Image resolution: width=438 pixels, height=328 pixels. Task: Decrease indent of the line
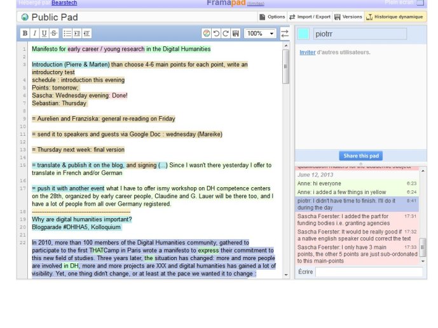point(86,34)
